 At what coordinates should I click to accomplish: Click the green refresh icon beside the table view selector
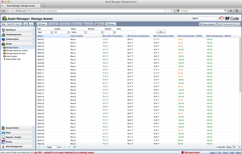[26, 24]
